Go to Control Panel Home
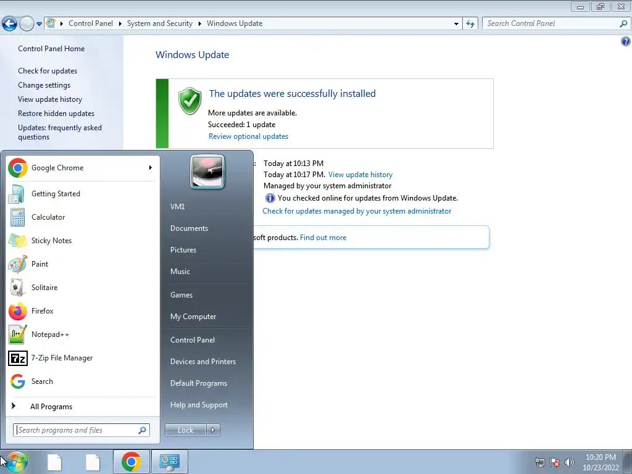Screen dimensions: 632x474 click(51, 49)
